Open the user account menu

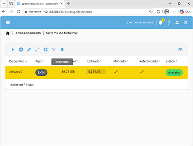177,23
